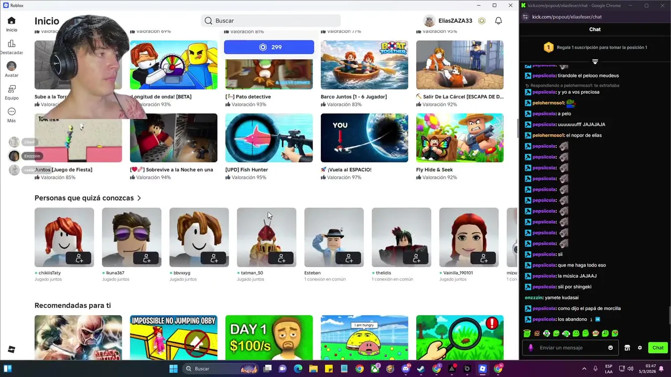Open Barco Juntos [1 - 6 Jugador] title
The height and width of the screenshot is (377, 671).
pyautogui.click(x=354, y=97)
